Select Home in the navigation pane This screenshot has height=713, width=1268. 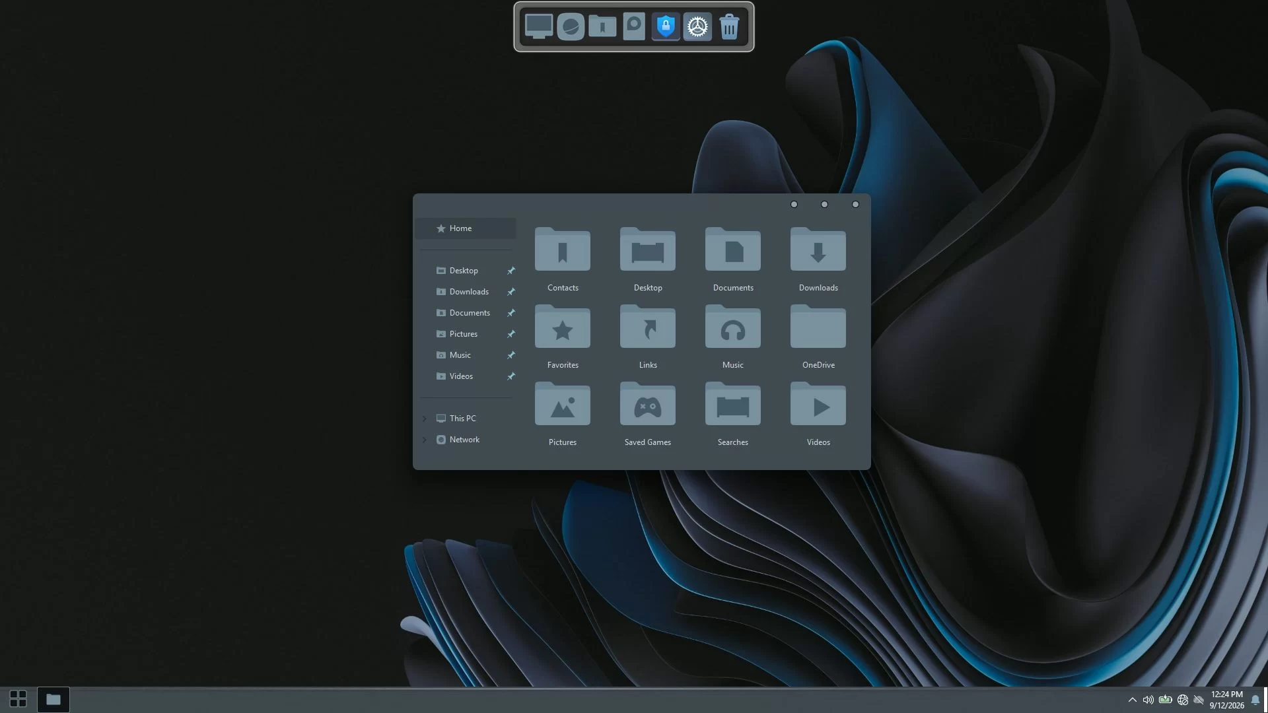(466, 228)
